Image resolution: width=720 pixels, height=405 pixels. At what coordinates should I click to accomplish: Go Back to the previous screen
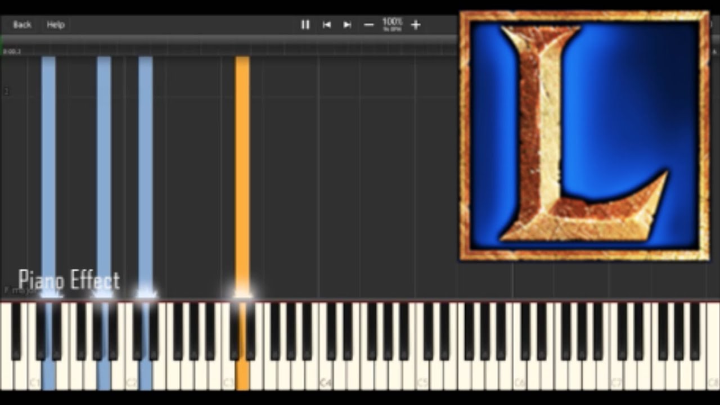(x=22, y=25)
